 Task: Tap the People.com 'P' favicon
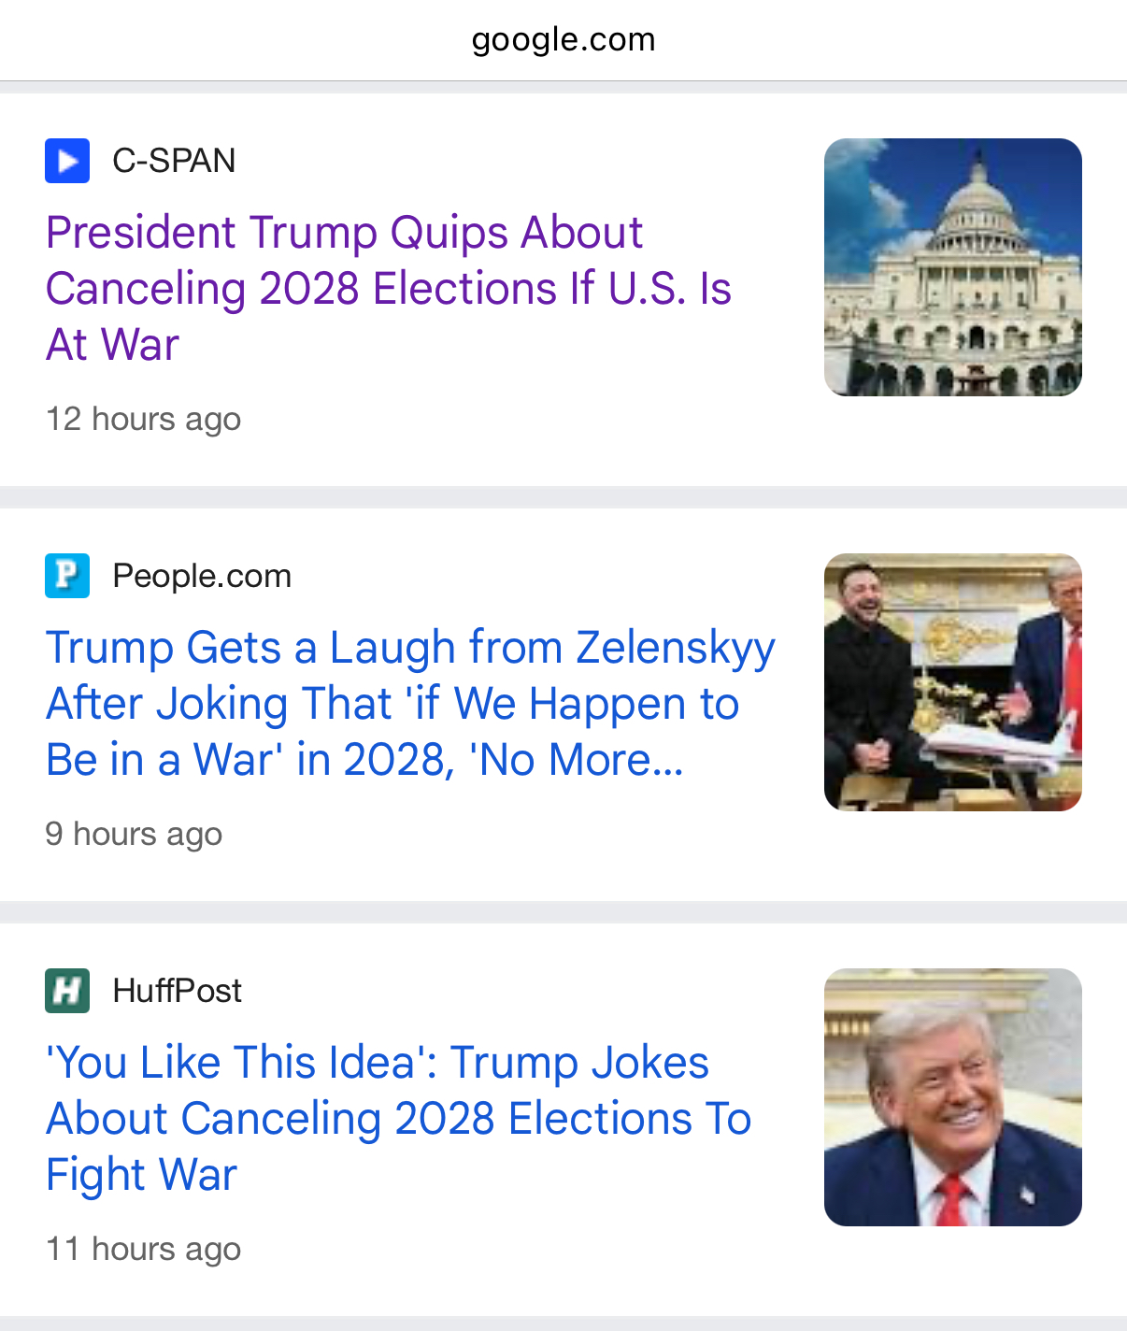click(x=67, y=576)
